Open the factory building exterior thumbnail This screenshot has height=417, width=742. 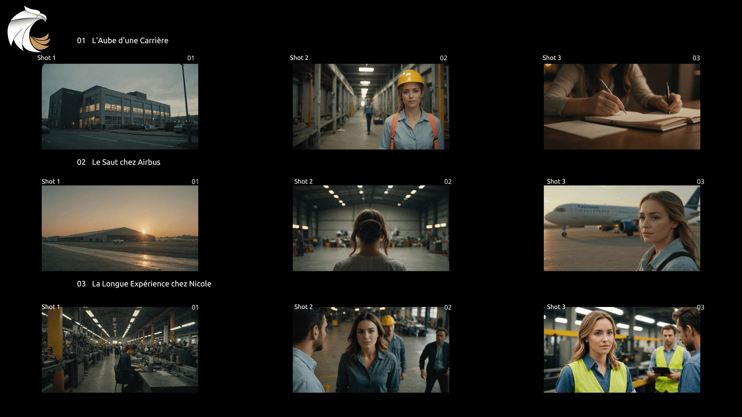pos(120,106)
